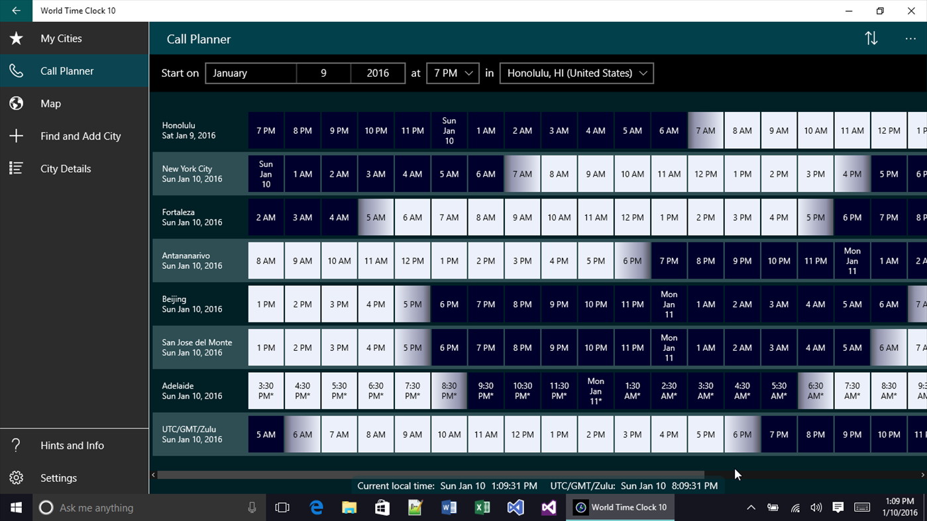Click the horizontal scrollbar right arrow
The width and height of the screenshot is (927, 521).
click(922, 475)
